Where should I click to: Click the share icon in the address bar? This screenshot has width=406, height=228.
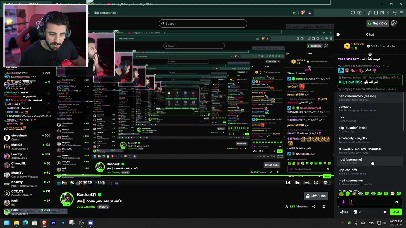pos(295,13)
